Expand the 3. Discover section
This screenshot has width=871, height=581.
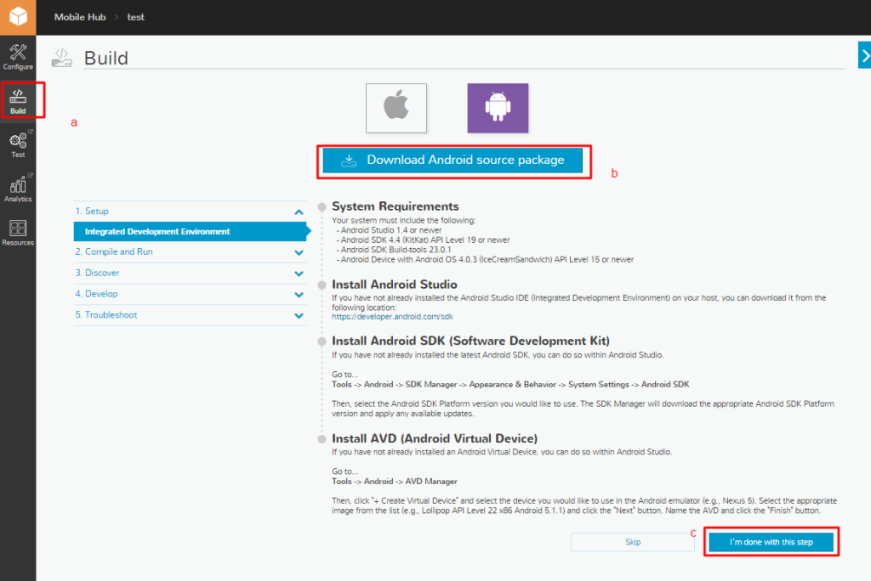click(299, 274)
